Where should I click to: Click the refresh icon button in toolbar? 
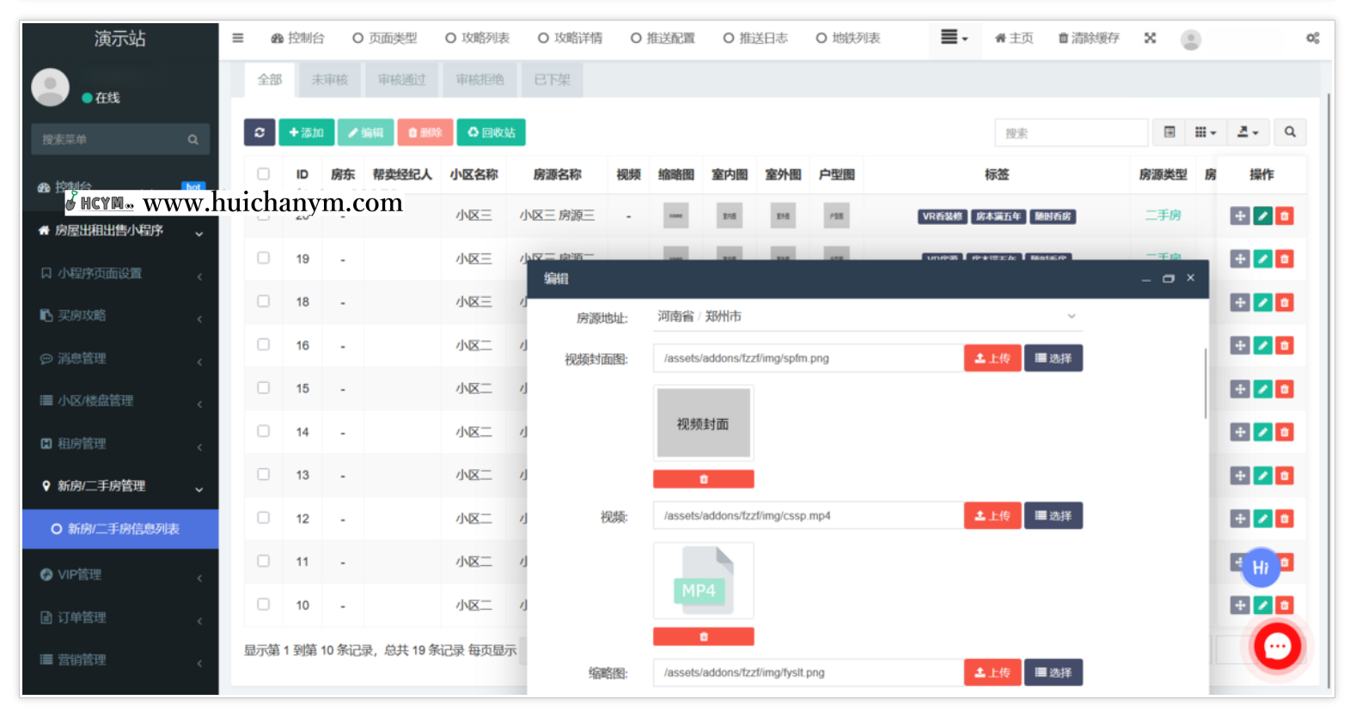pyautogui.click(x=260, y=132)
